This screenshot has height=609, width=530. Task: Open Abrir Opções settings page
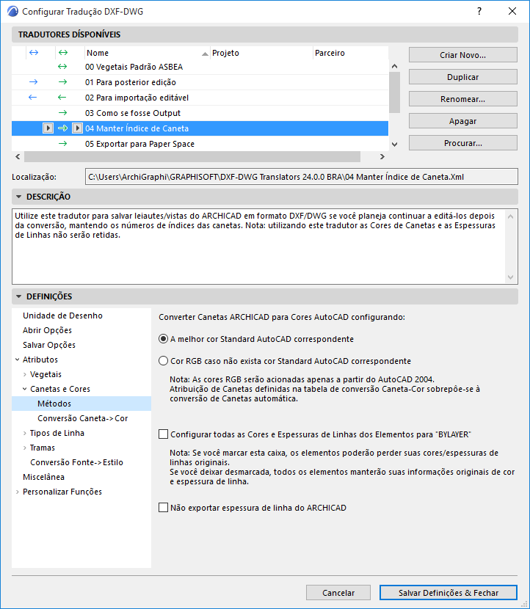click(x=47, y=330)
